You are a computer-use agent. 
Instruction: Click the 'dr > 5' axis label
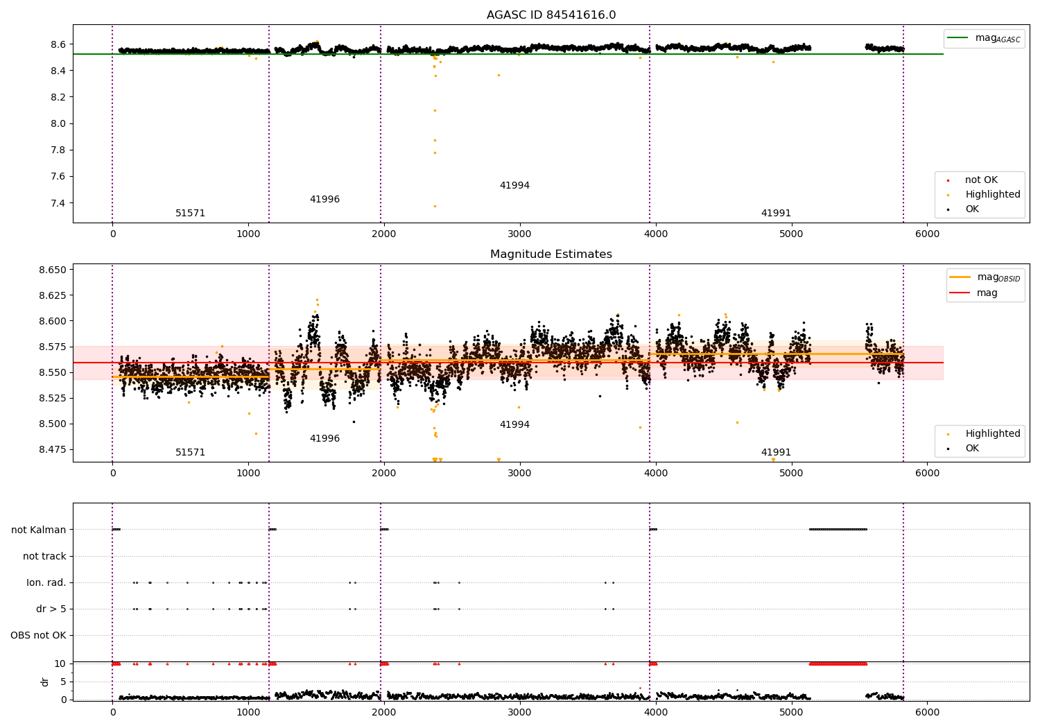(x=51, y=609)
